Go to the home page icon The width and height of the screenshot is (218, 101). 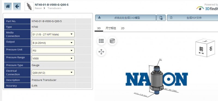8,6
